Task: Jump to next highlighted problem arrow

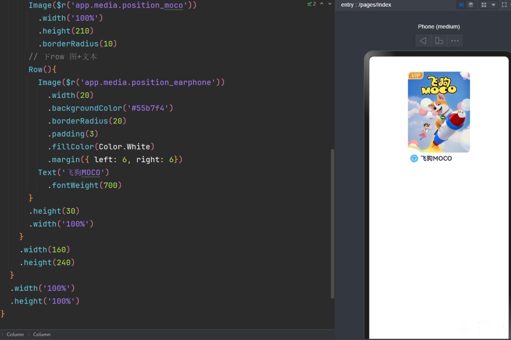Action: (330, 4)
